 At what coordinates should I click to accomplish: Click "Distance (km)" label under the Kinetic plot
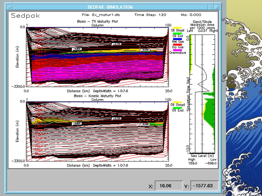(x=78, y=166)
